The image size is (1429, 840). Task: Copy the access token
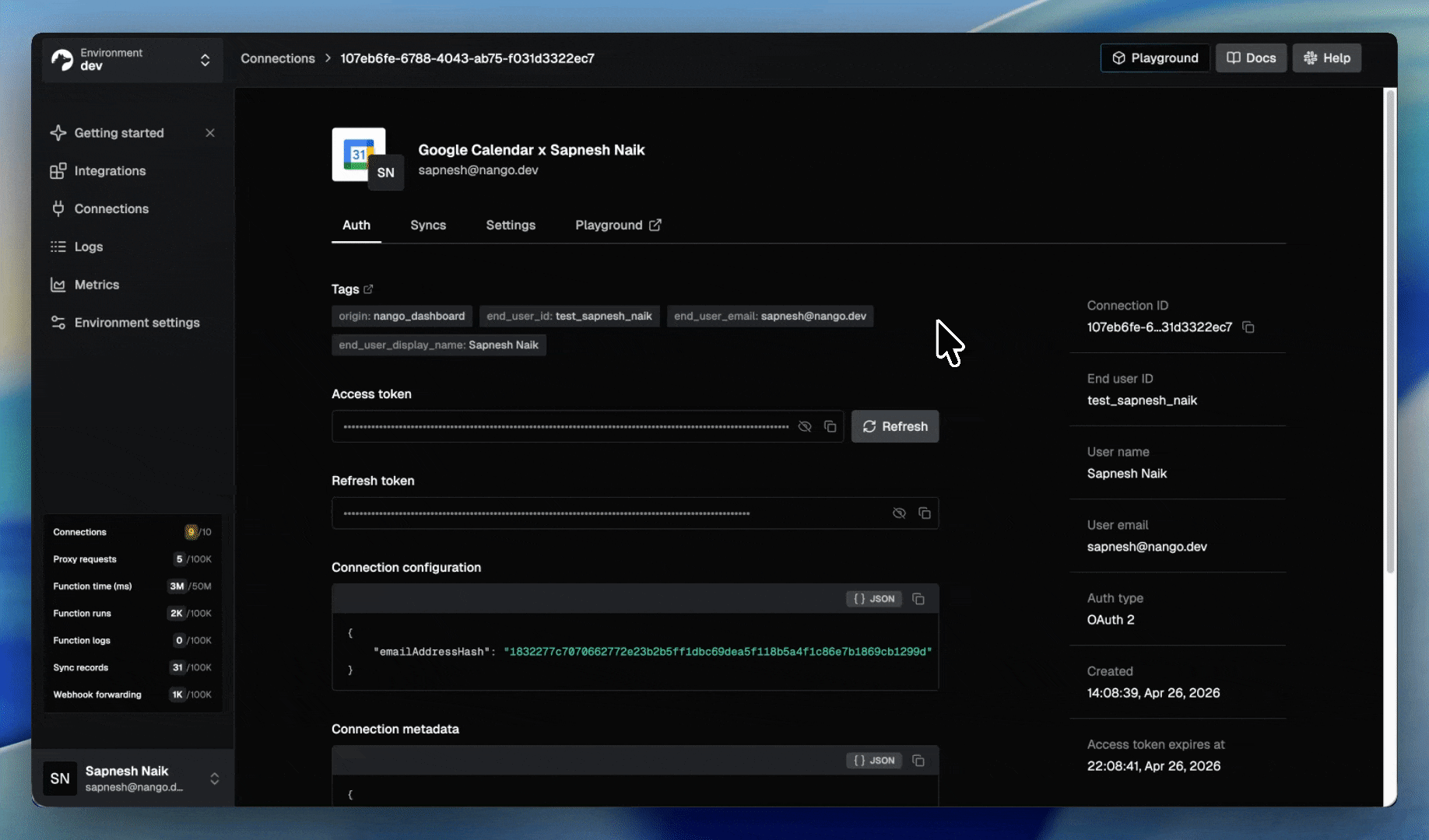point(830,427)
